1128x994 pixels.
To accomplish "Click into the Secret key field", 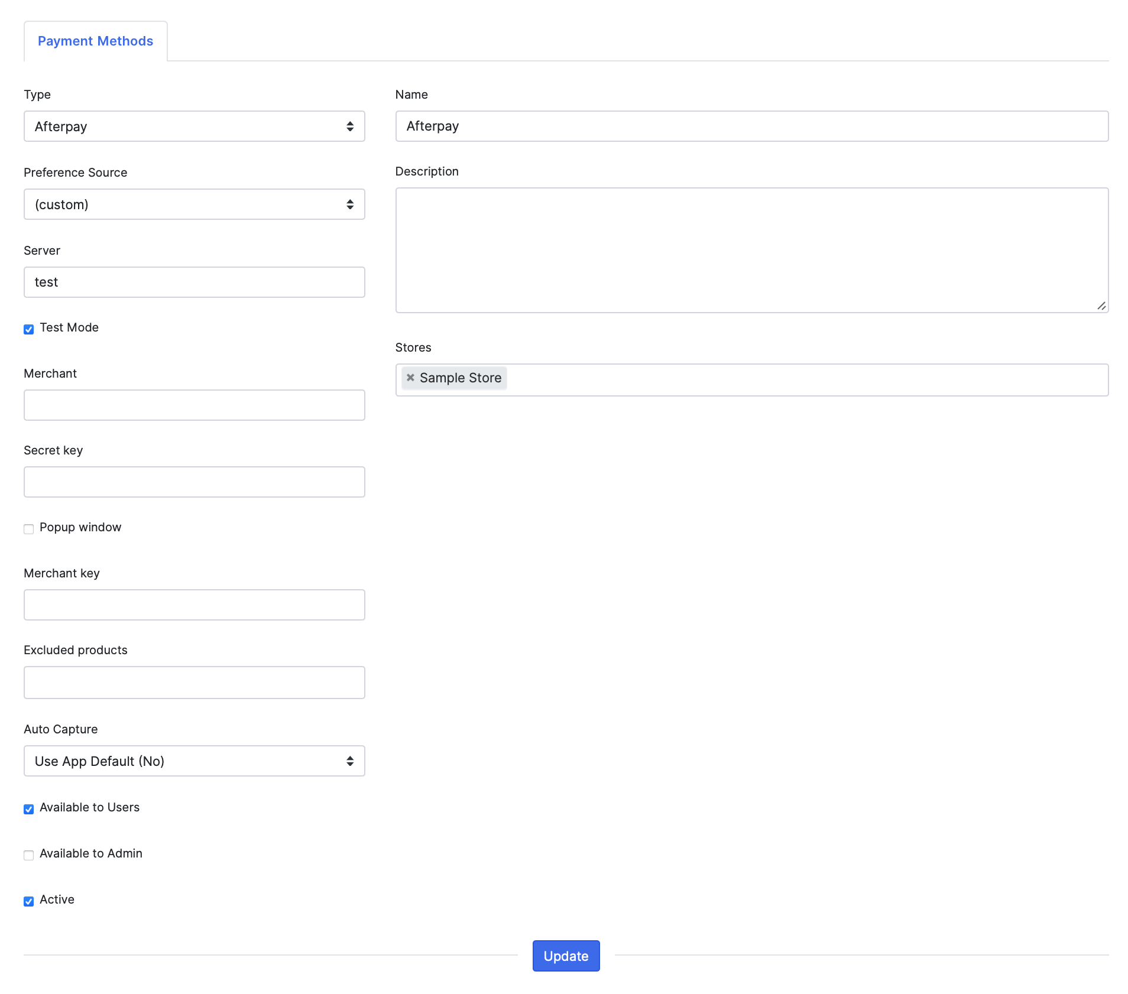I will click(194, 482).
